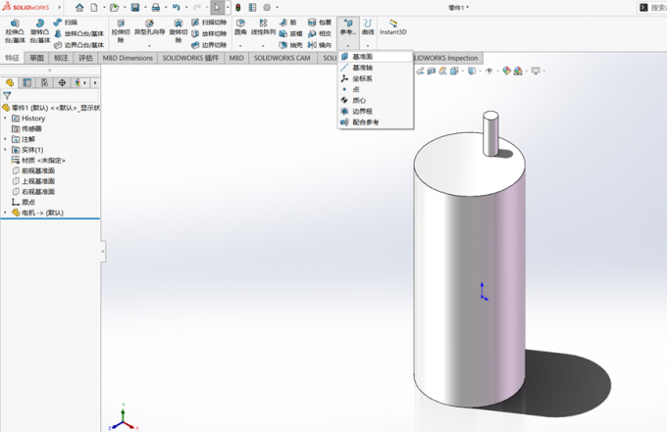The image size is (667, 432).
Task: Select 原点 origin in the feature tree
Action: tap(24, 202)
